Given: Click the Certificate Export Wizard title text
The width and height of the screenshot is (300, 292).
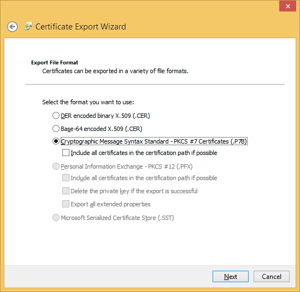Looking at the screenshot, I should [x=81, y=27].
